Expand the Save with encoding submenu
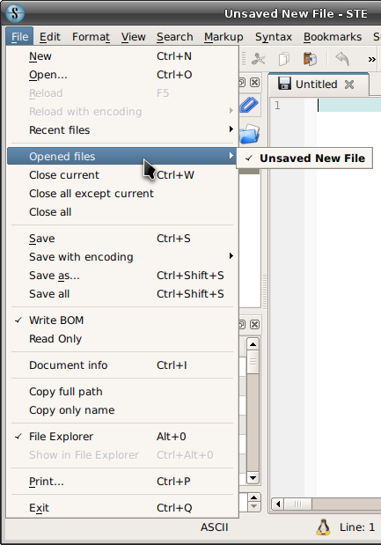 pos(122,257)
